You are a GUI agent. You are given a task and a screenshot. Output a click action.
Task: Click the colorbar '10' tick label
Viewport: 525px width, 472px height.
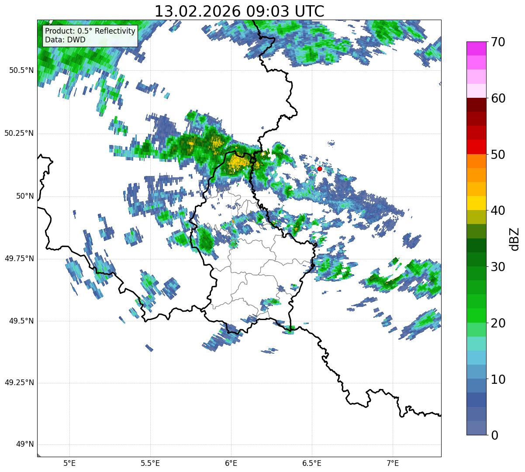498,379
